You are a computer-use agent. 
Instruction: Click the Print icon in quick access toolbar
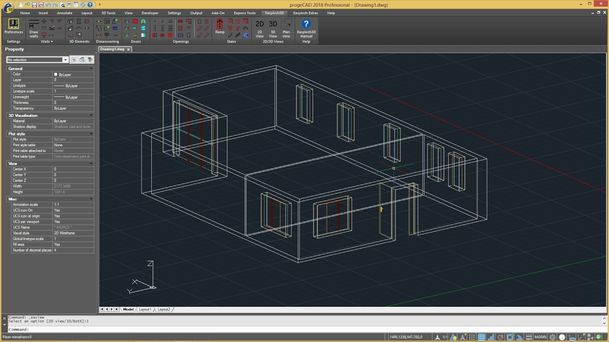69,5
